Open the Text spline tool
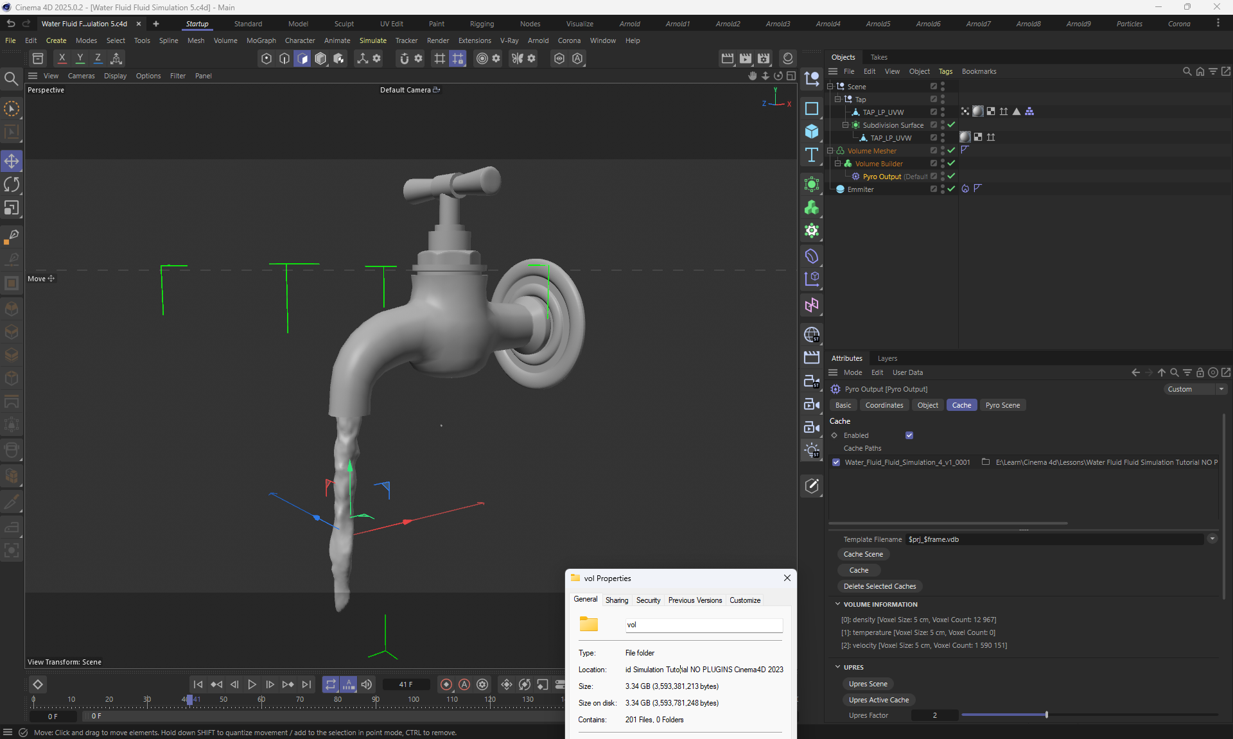This screenshot has width=1233, height=739. pos(812,155)
